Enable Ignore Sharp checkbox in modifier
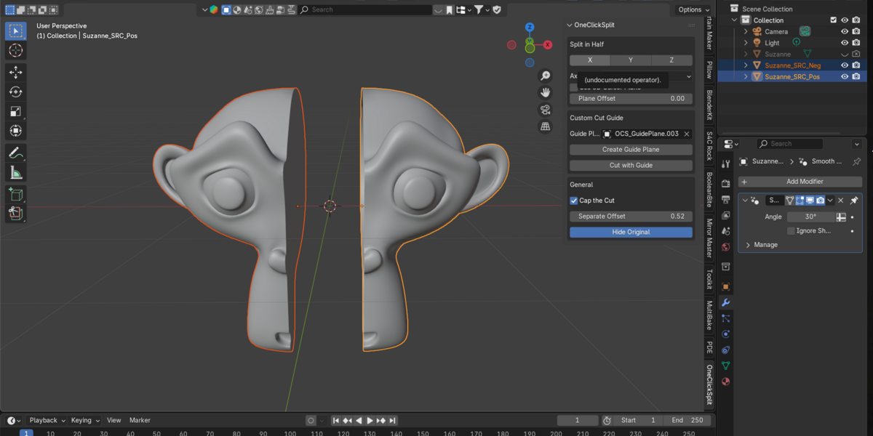873x436 pixels. [791, 231]
